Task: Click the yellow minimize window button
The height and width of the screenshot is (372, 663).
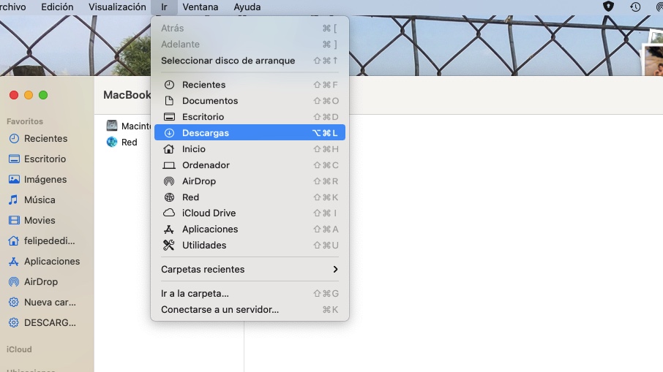Action: coord(29,95)
